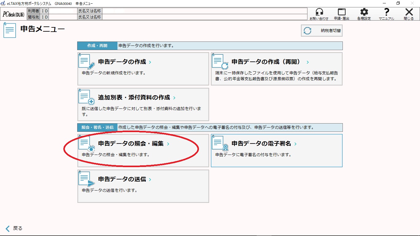420x236 pixels.
Task: Click the 申告データの電子署名 seal document icon
Action: [220, 144]
